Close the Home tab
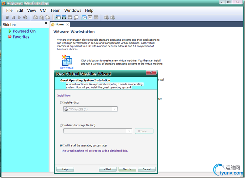This screenshot has height=178, width=245. click(x=67, y=24)
